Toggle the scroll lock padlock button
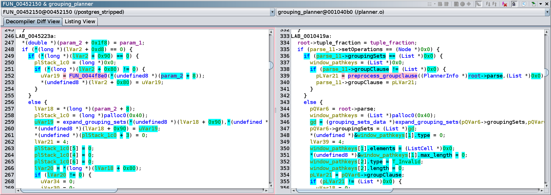The width and height of the screenshot is (551, 195). pos(514,4)
